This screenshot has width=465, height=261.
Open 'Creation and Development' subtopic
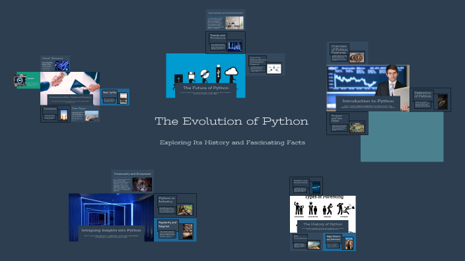pyautogui.click(x=306, y=186)
